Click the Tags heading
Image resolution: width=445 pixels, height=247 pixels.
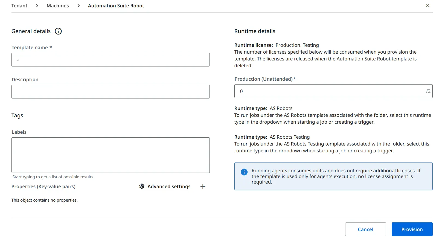17,115
